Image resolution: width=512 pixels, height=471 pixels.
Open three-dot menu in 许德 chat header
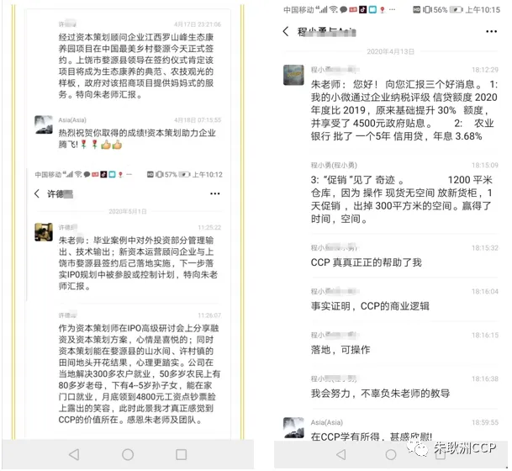(x=215, y=193)
